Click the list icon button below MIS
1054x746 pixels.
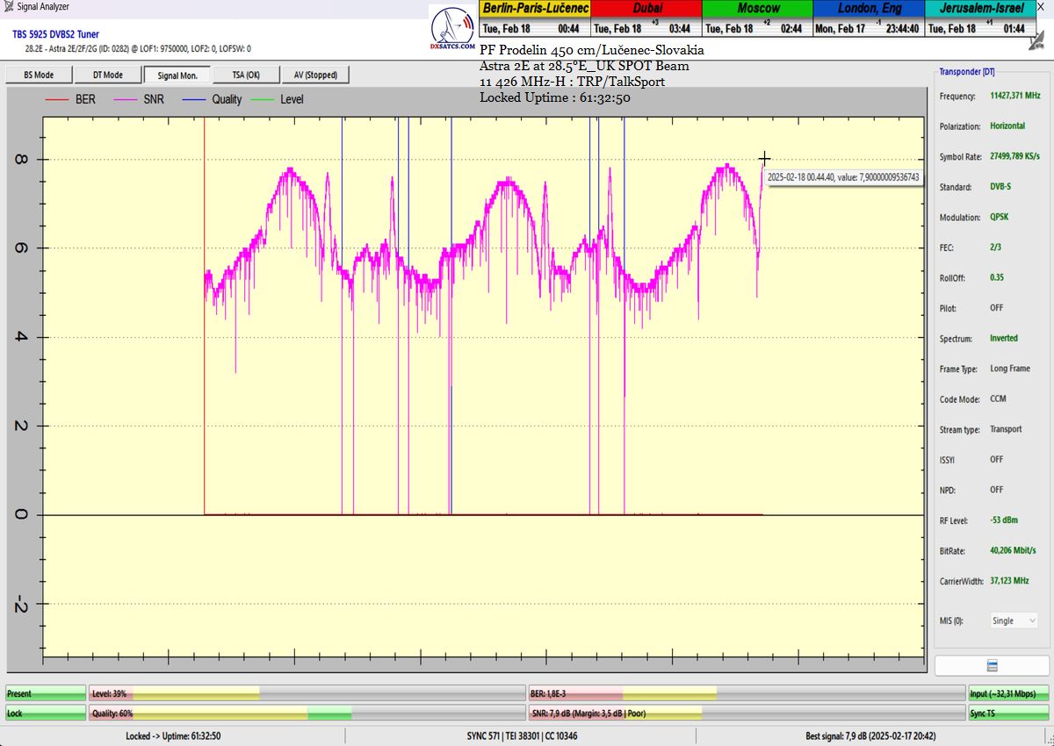coord(991,665)
